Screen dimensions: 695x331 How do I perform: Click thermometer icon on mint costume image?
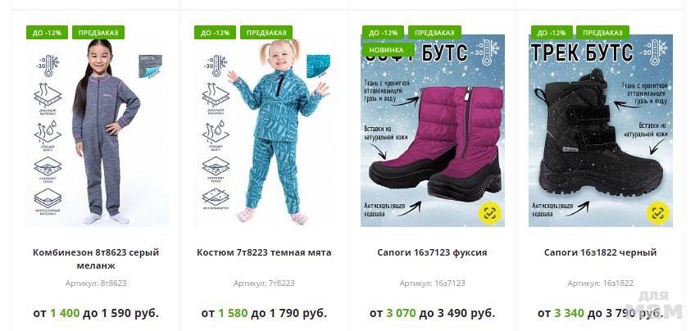coord(216,66)
